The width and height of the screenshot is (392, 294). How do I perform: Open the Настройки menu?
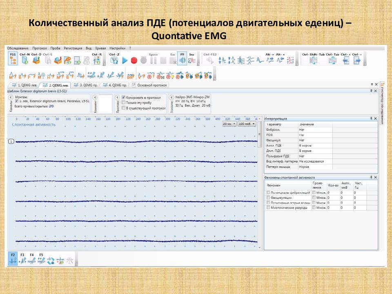117,48
